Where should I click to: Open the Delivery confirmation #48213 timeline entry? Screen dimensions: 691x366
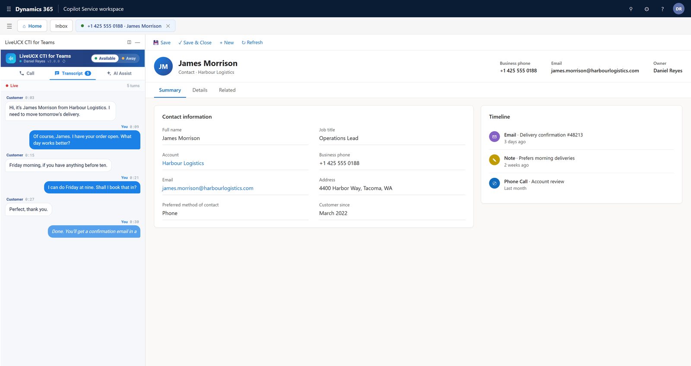click(543, 135)
